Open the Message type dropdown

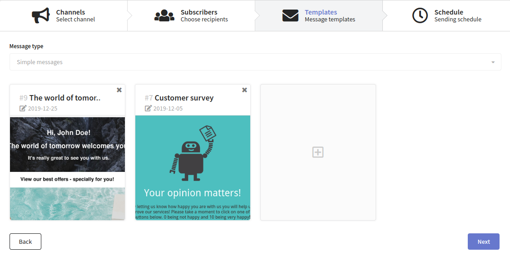[x=255, y=62]
